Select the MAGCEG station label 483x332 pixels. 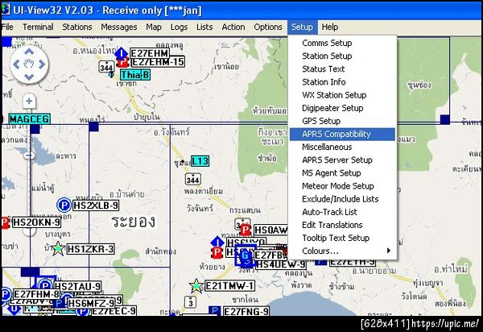[x=30, y=119]
